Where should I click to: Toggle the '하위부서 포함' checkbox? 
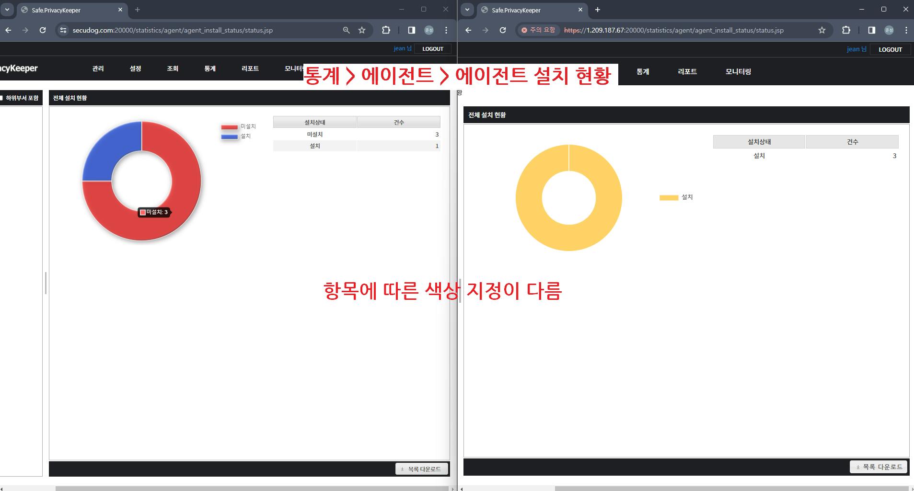click(x=1, y=98)
